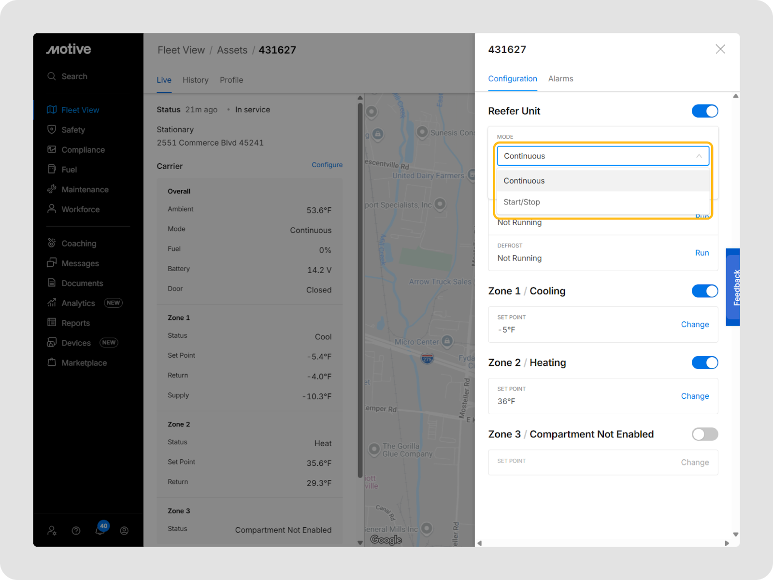This screenshot has height=580, width=773.
Task: Open the History tab
Action: [x=195, y=80]
